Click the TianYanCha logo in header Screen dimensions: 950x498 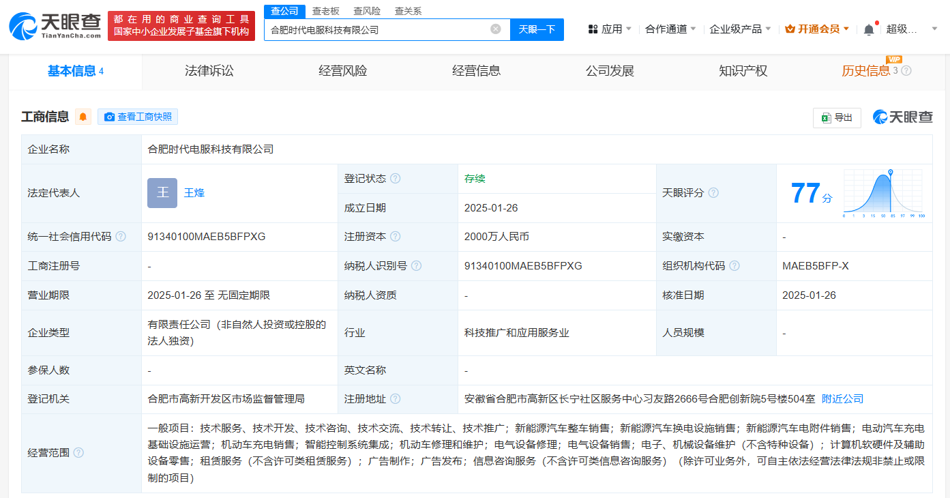(54, 26)
